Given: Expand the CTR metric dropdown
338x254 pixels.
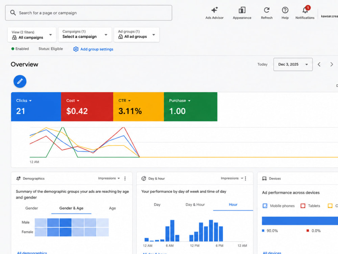Looking at the screenshot, I should coord(129,101).
